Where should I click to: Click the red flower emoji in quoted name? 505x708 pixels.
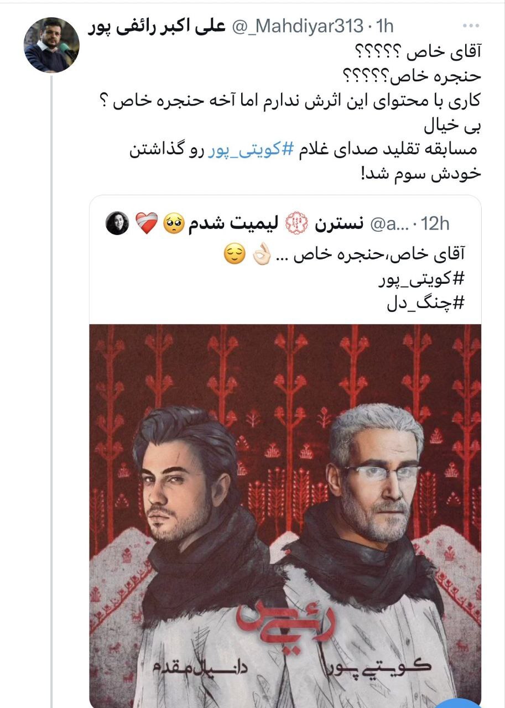click(296, 223)
